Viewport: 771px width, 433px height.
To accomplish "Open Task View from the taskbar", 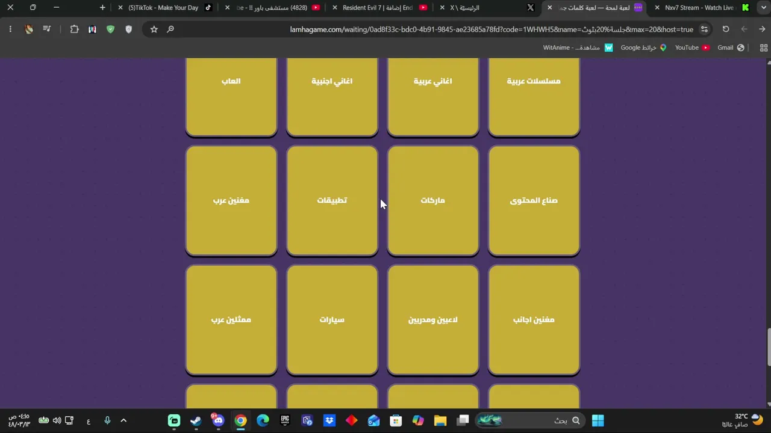I will pos(463,420).
